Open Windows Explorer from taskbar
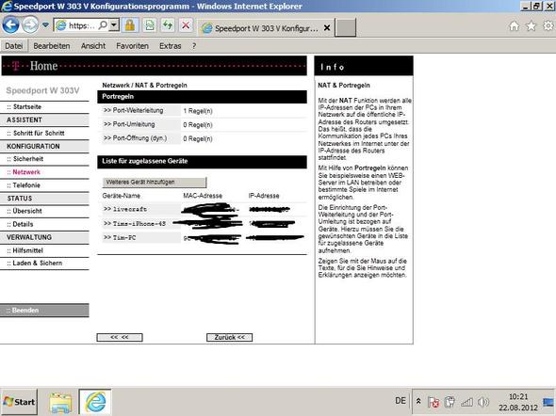The width and height of the screenshot is (556, 416). coord(60,403)
